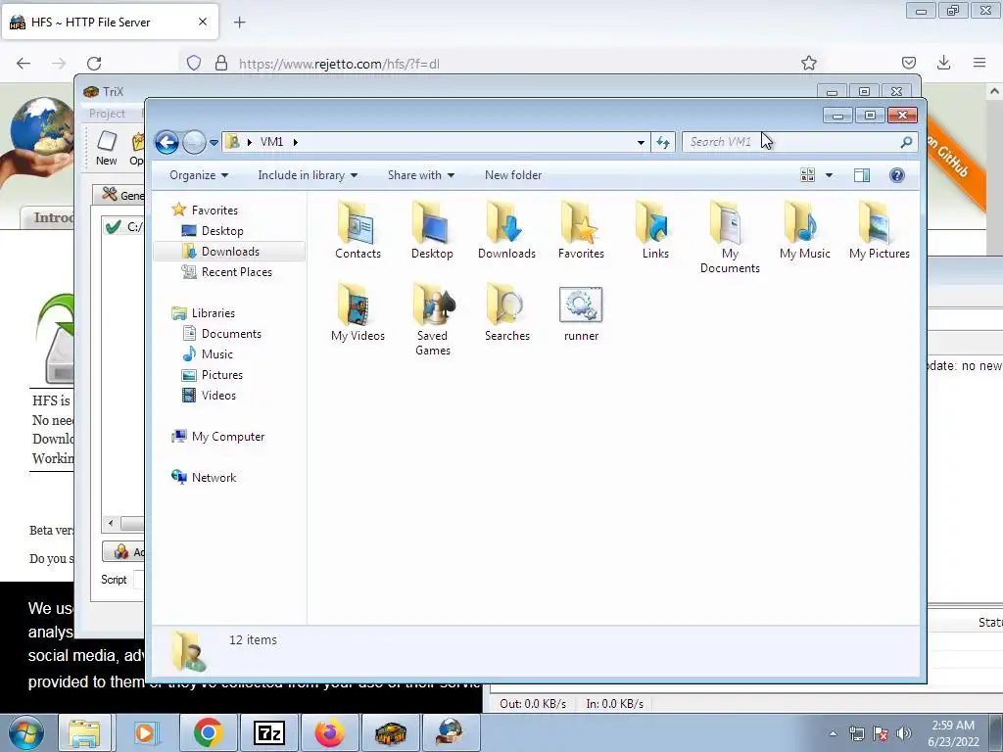Click the refresh button beside address bar

[x=663, y=142]
